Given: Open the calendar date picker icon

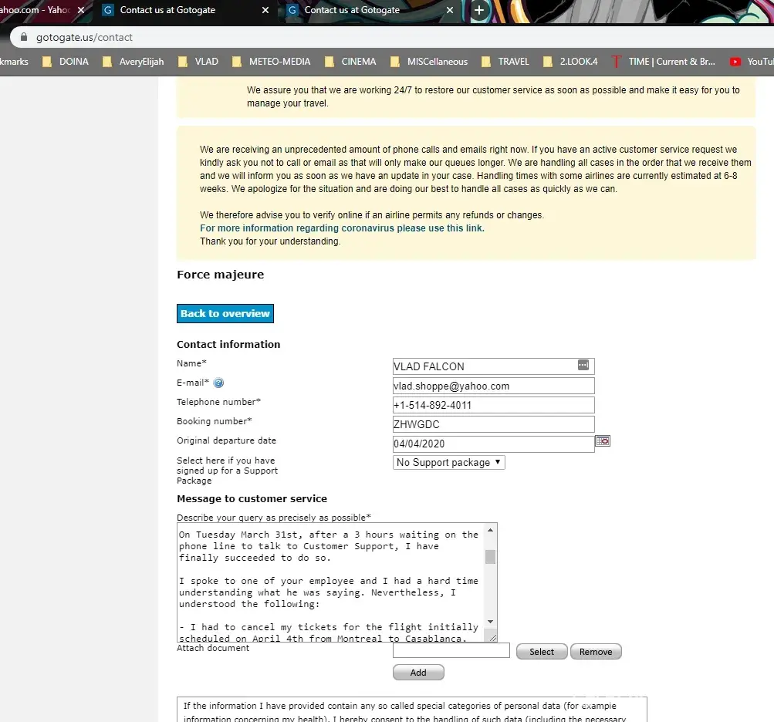Looking at the screenshot, I should (603, 440).
